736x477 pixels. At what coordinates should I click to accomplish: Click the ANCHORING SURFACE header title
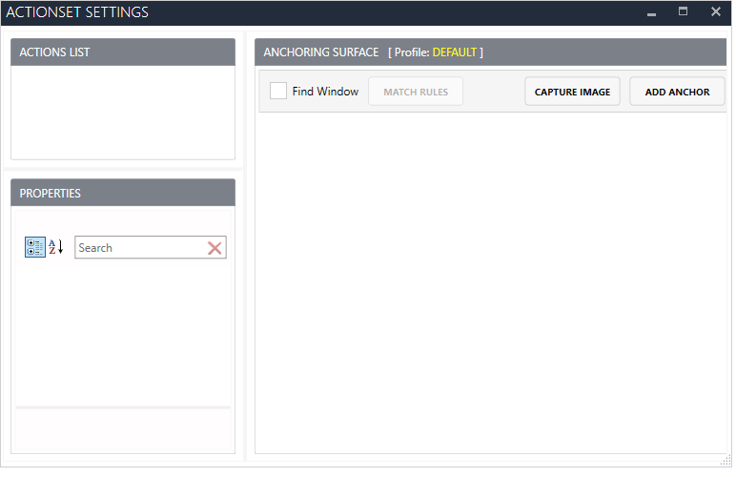click(321, 52)
